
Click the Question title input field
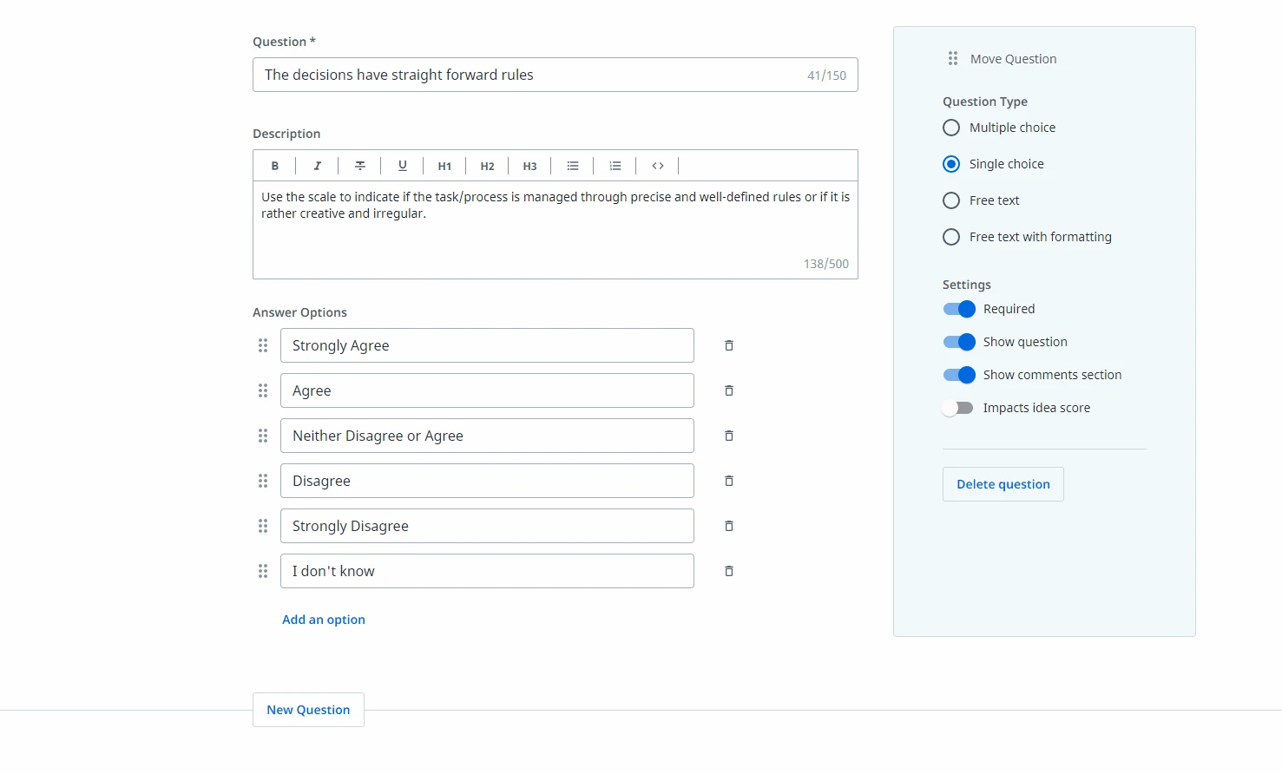pos(556,75)
